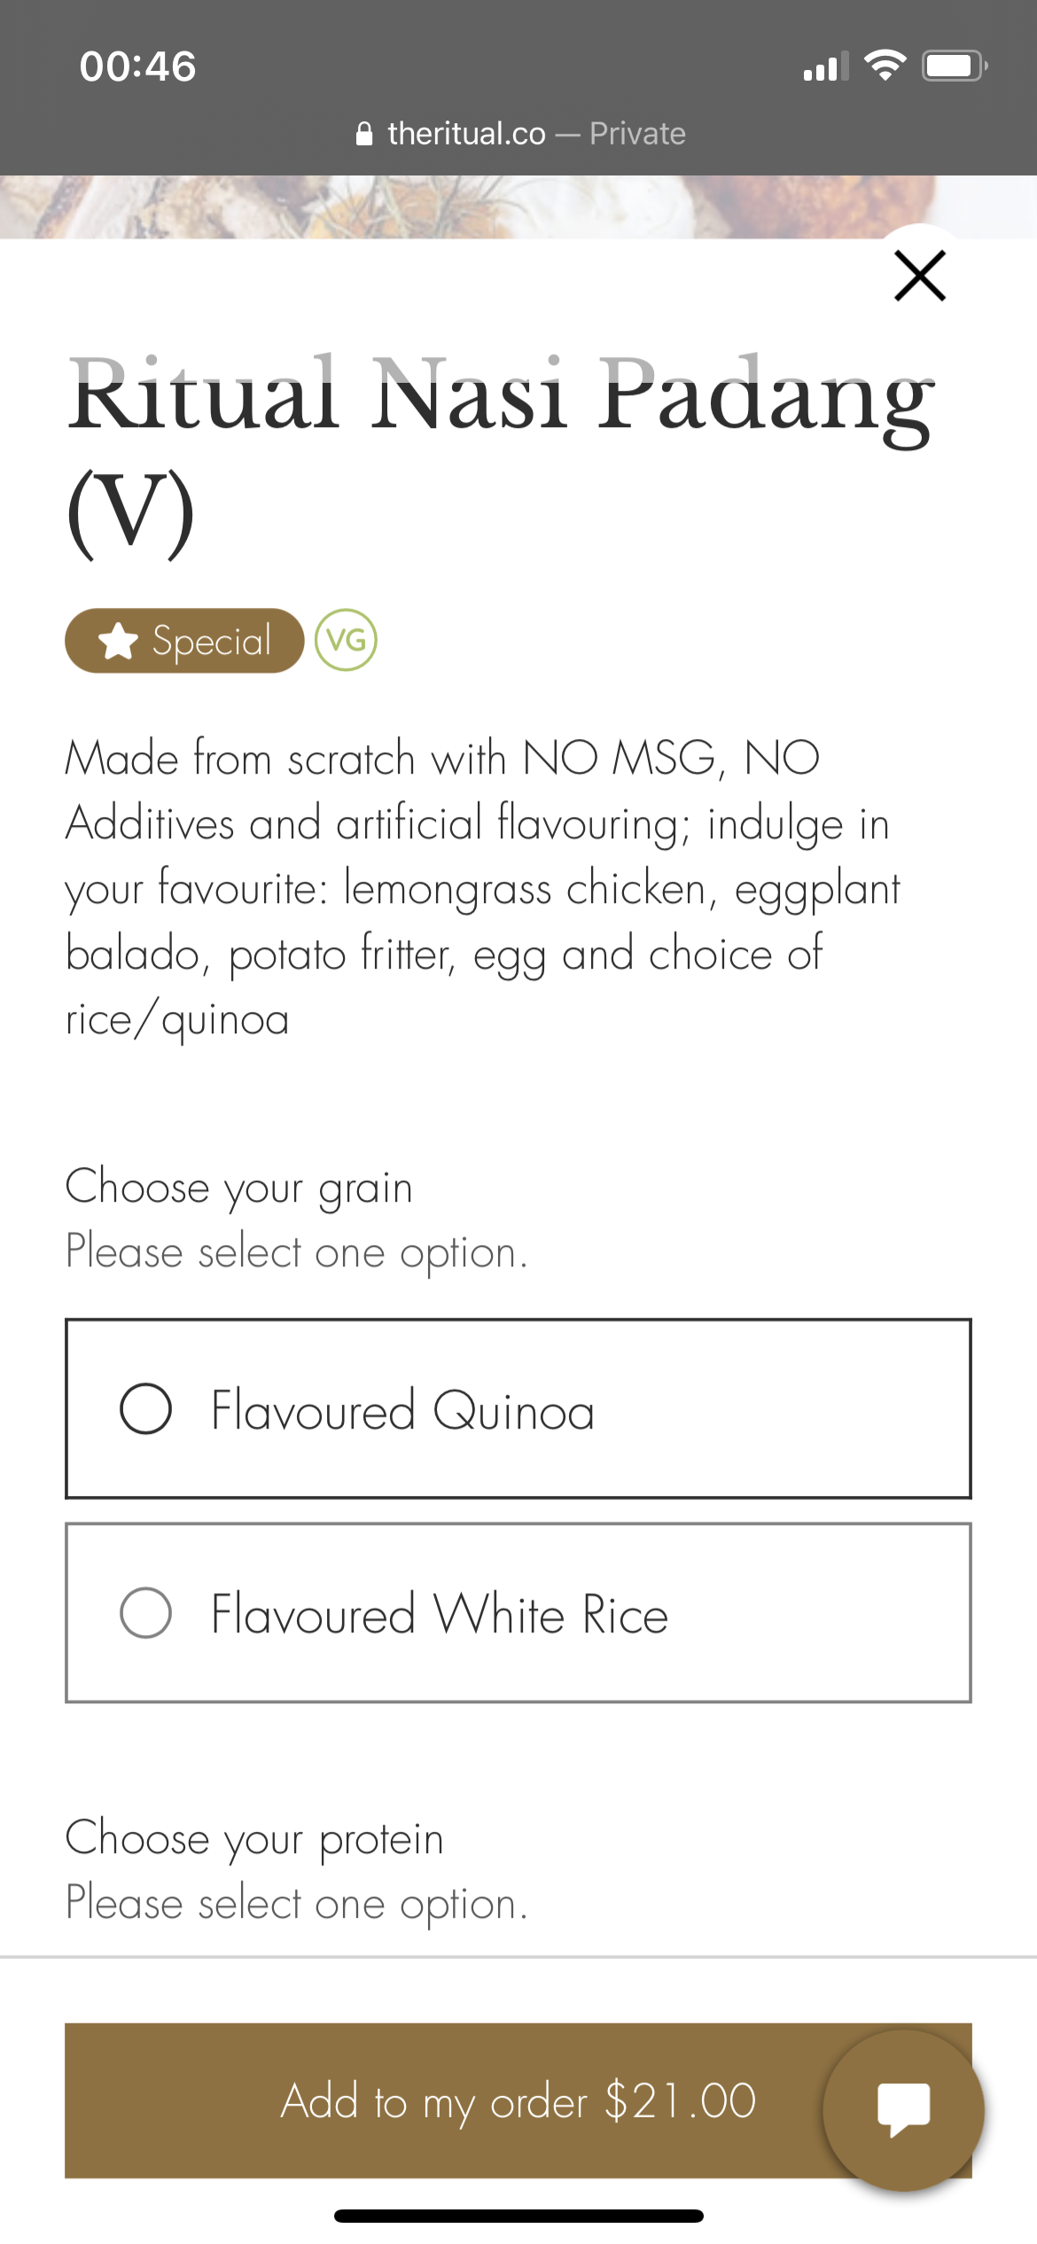This screenshot has height=2244, width=1037.
Task: Open the chat support bubble
Action: pyautogui.click(x=903, y=2109)
